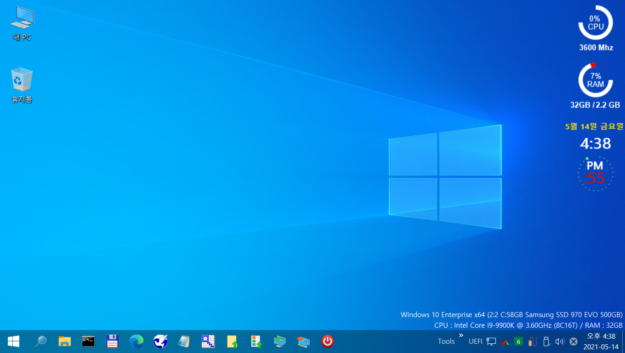Launch Microsoft Edge from the taskbar

pyautogui.click(x=136, y=341)
